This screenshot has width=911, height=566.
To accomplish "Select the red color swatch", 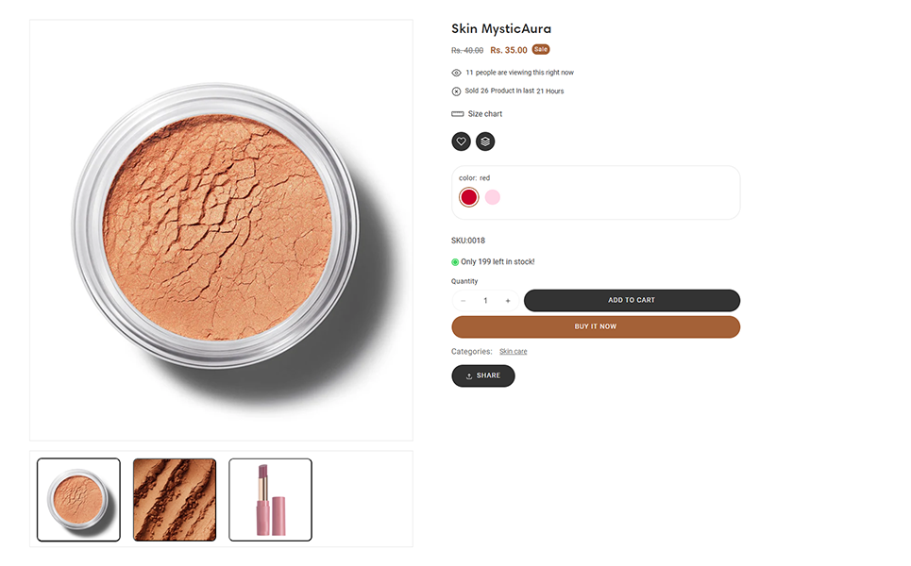I will (469, 197).
